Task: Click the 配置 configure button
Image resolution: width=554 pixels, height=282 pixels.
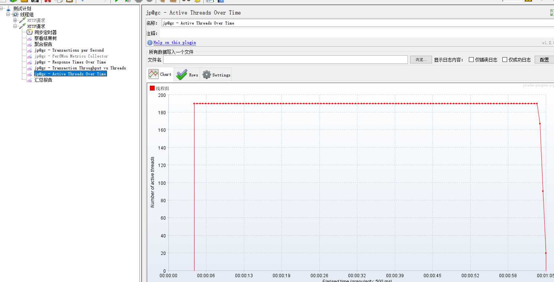Action: click(x=544, y=60)
